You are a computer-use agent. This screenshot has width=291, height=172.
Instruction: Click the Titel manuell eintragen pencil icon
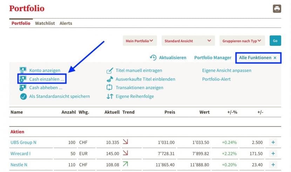tap(110, 71)
